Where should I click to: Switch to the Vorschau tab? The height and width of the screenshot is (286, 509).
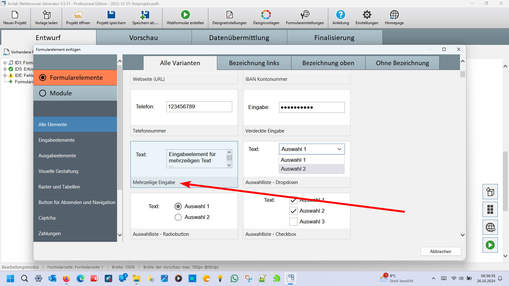tap(143, 37)
